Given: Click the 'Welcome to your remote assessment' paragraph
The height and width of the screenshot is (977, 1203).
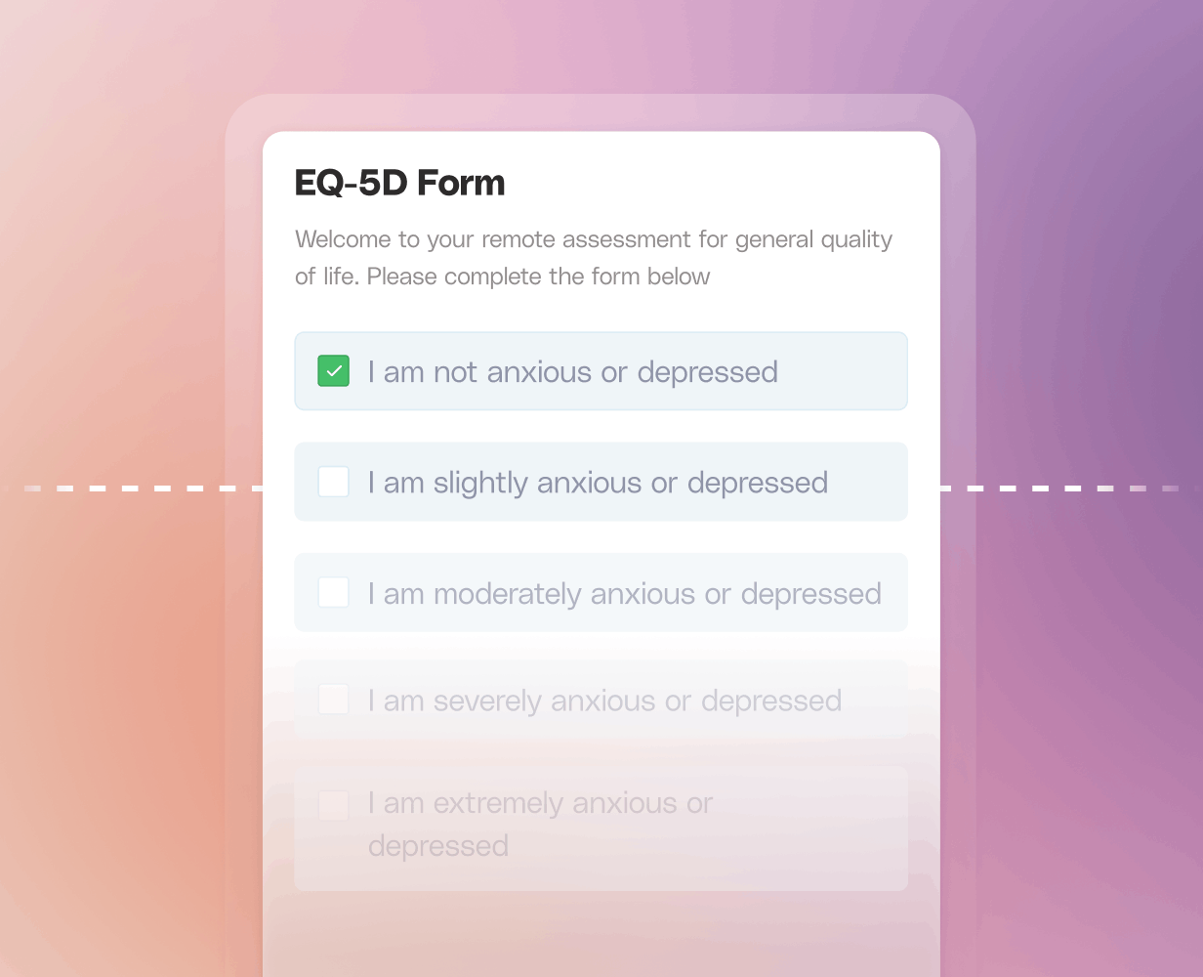Looking at the screenshot, I should tap(594, 258).
